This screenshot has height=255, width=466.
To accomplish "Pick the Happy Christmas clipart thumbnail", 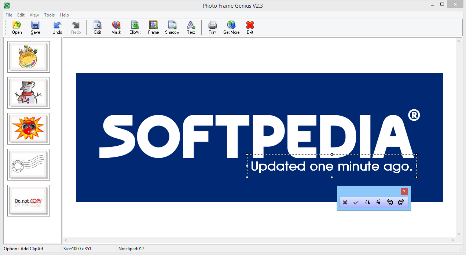I will pyautogui.click(x=29, y=57).
